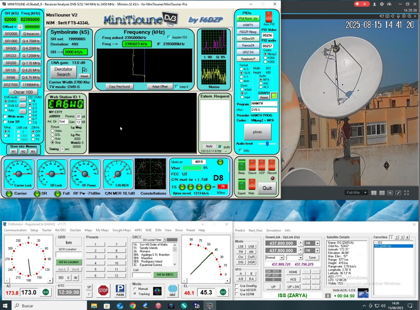Click the flag icon beside Derotator Search
This screenshot has width=420, height=310.
(84, 70)
